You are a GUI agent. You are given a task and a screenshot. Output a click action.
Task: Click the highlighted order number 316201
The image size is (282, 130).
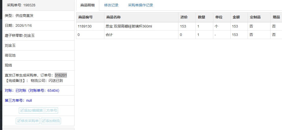[x=61, y=75]
